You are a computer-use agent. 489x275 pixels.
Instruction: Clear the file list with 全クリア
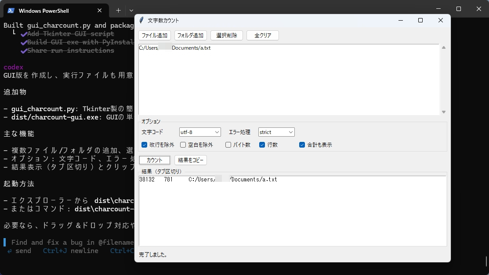coord(262,35)
